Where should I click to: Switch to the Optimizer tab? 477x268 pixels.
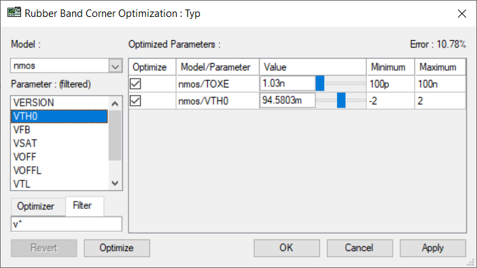pos(38,207)
